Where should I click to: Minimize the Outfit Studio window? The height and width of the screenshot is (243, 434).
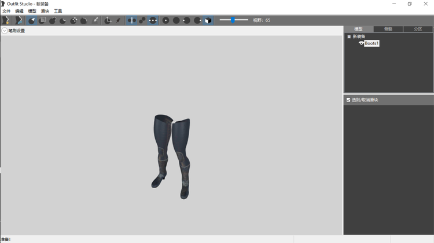[394, 4]
